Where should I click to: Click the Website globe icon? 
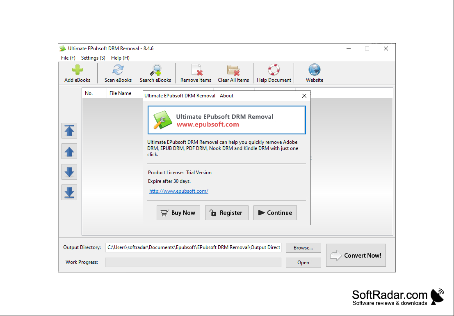[x=315, y=70]
